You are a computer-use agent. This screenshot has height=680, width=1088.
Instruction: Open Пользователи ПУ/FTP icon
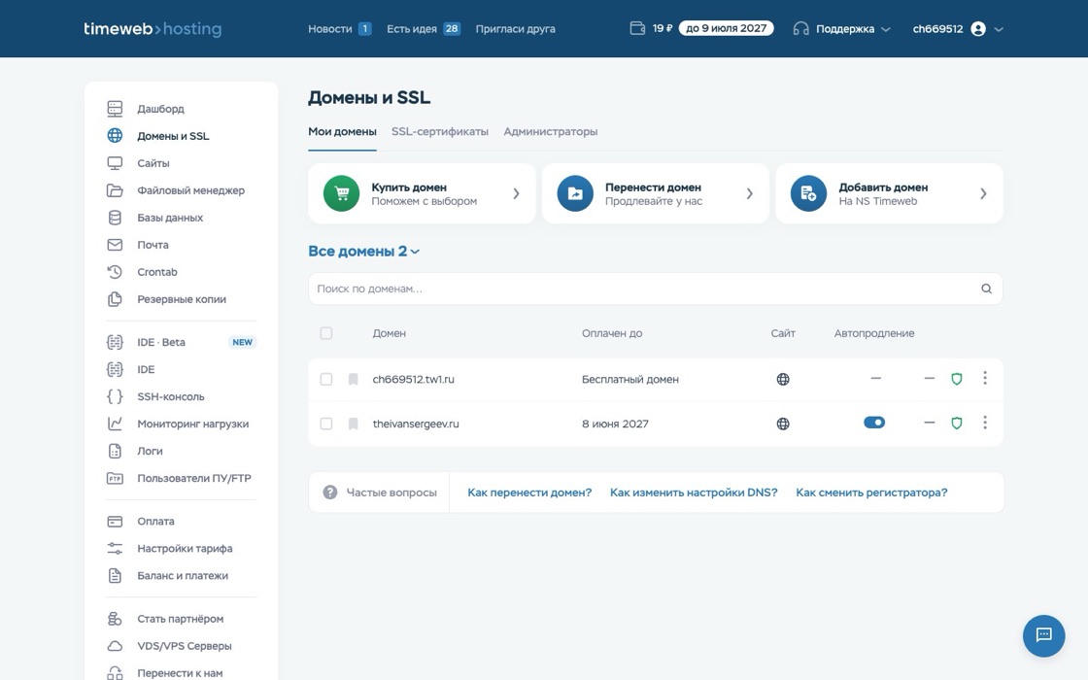click(115, 478)
